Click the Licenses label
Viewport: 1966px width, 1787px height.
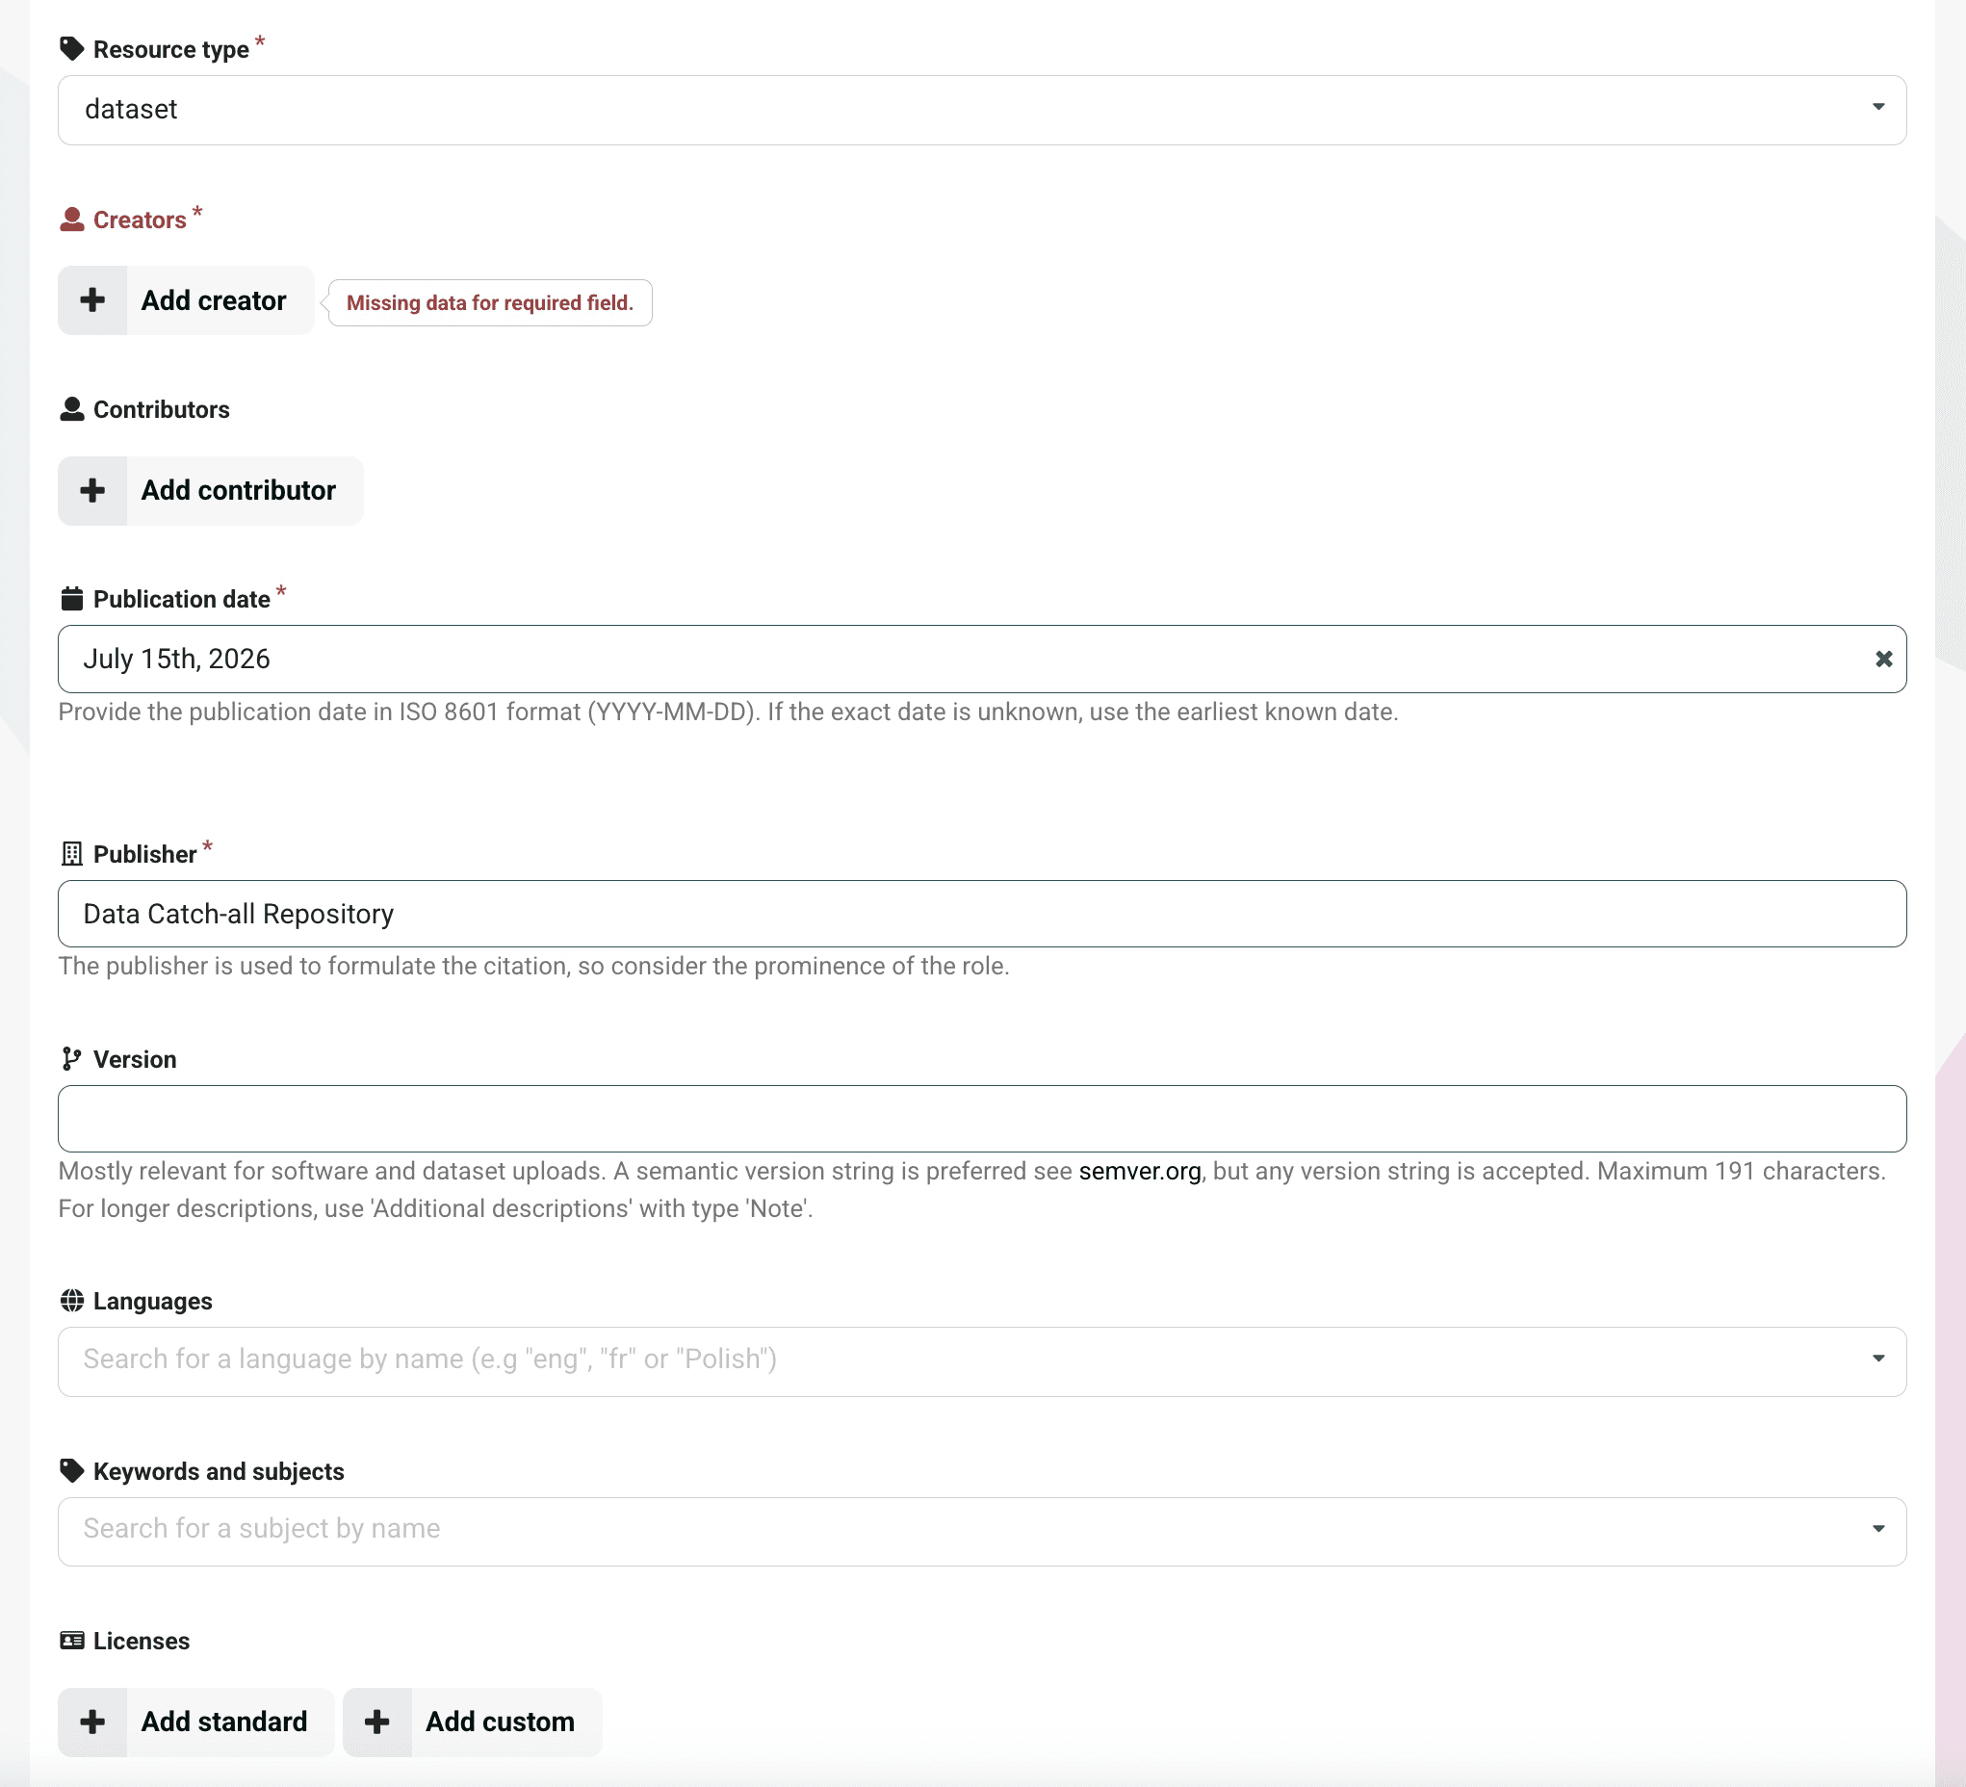pos(142,1642)
